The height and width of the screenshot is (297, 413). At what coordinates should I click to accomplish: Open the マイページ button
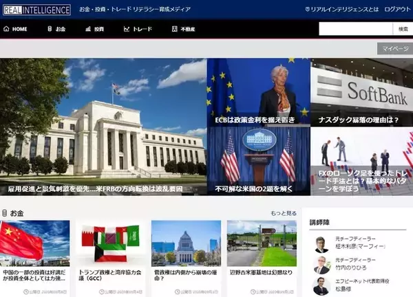tap(394, 48)
